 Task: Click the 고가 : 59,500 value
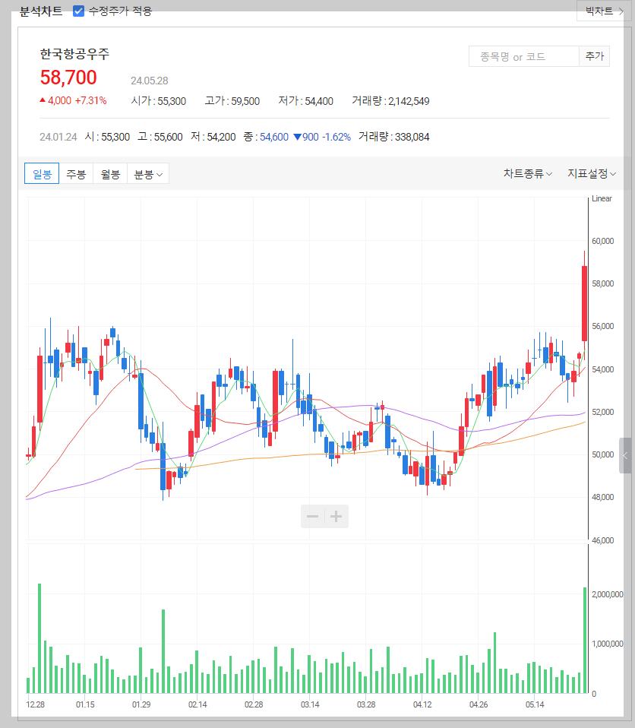click(232, 101)
